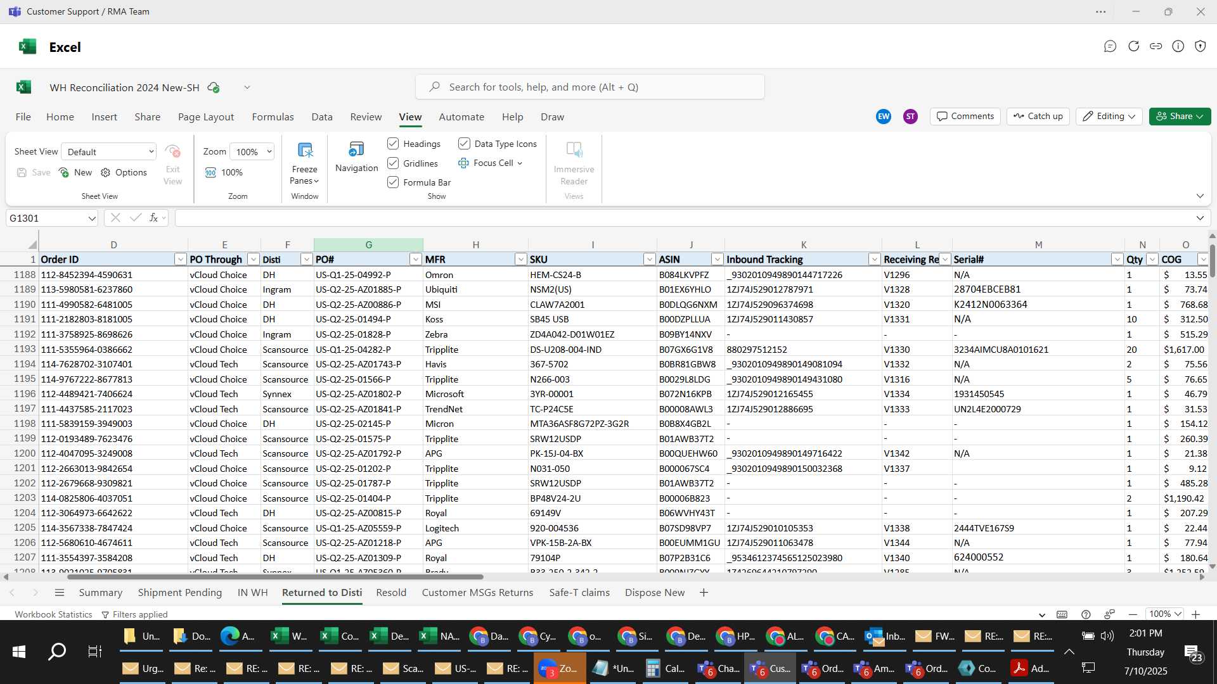Viewport: 1217px width, 684px height.
Task: Open sheet view Options gear
Action: (106, 172)
